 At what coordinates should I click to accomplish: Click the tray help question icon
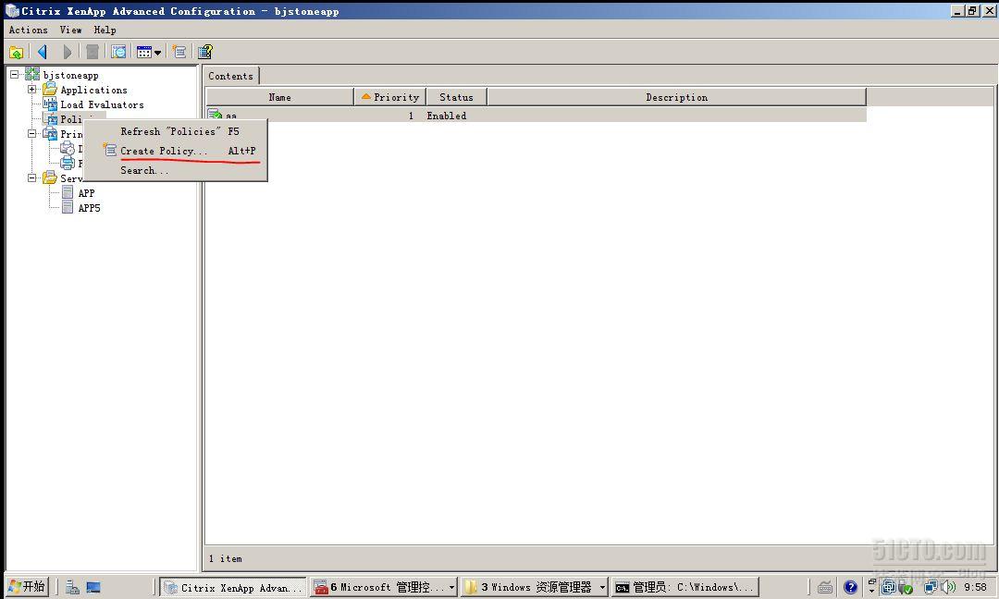(x=851, y=587)
